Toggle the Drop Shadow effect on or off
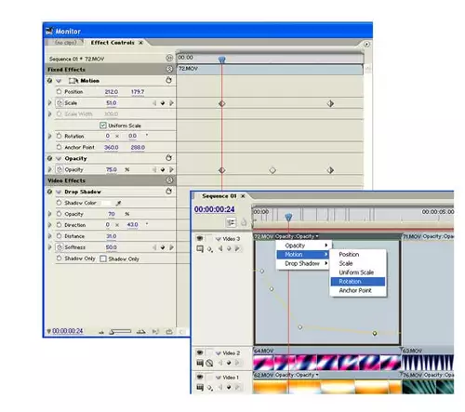Viewport: 465px width, 412px height. point(49,192)
